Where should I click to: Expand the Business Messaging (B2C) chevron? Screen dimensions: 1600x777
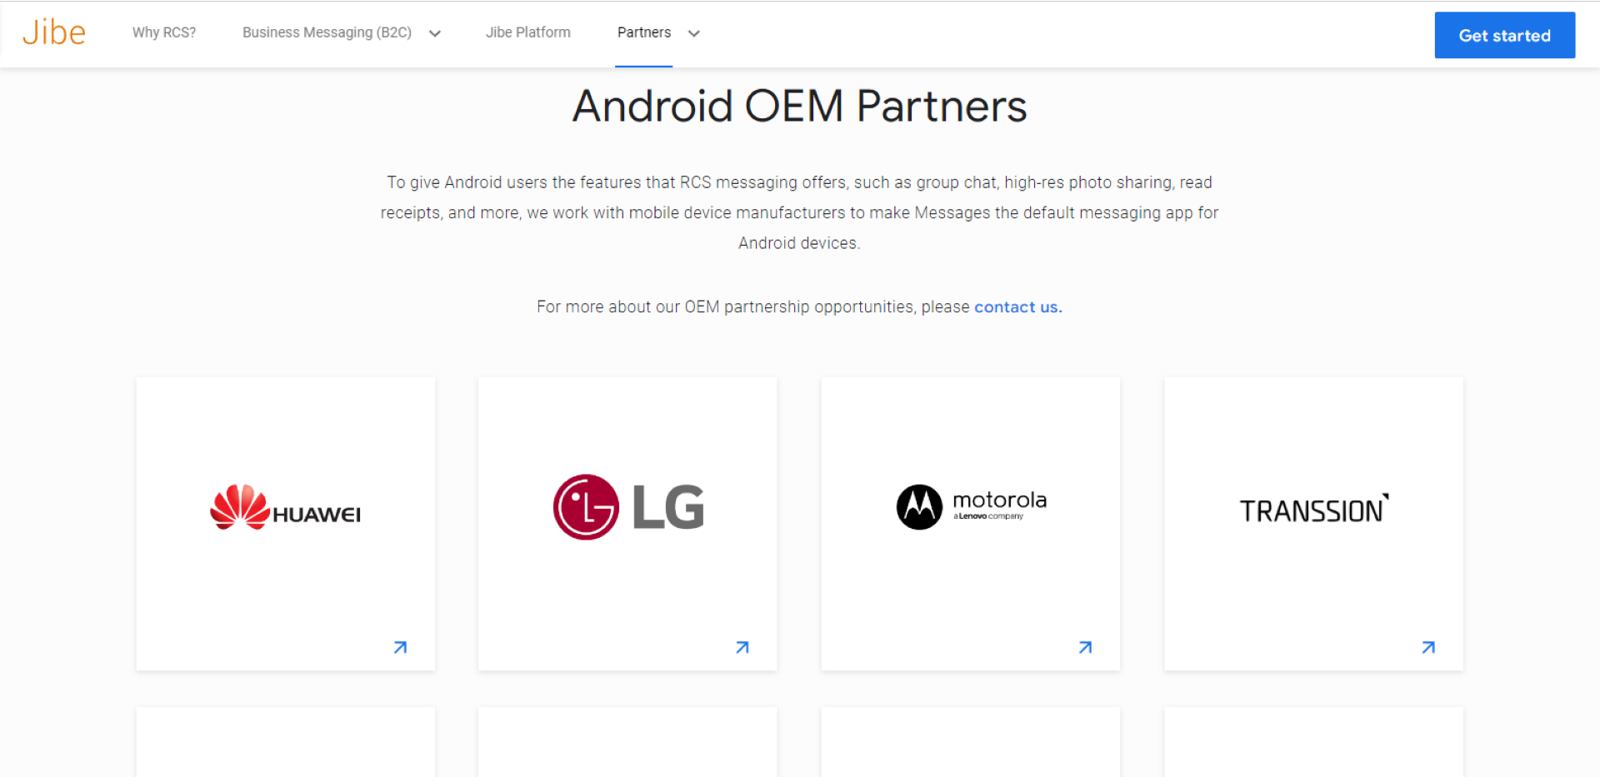pyautogui.click(x=435, y=33)
